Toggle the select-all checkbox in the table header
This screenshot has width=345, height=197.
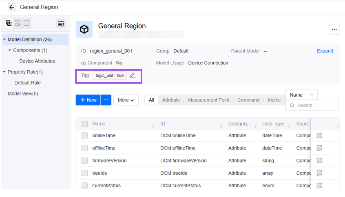click(84, 124)
